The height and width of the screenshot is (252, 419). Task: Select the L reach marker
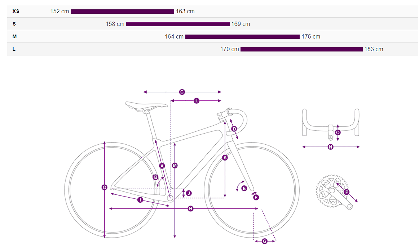(x=197, y=101)
